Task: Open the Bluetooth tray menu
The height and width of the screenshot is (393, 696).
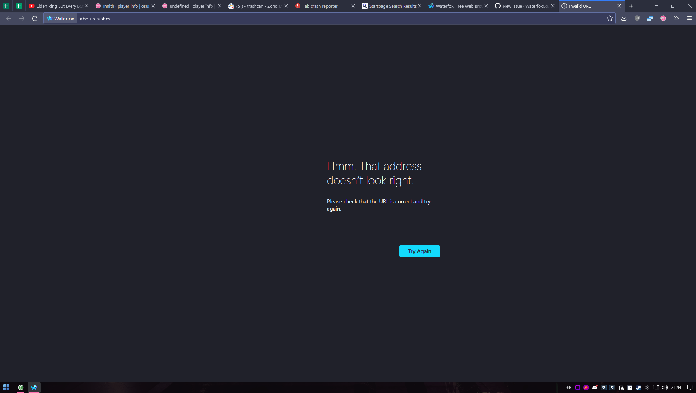Action: point(647,388)
